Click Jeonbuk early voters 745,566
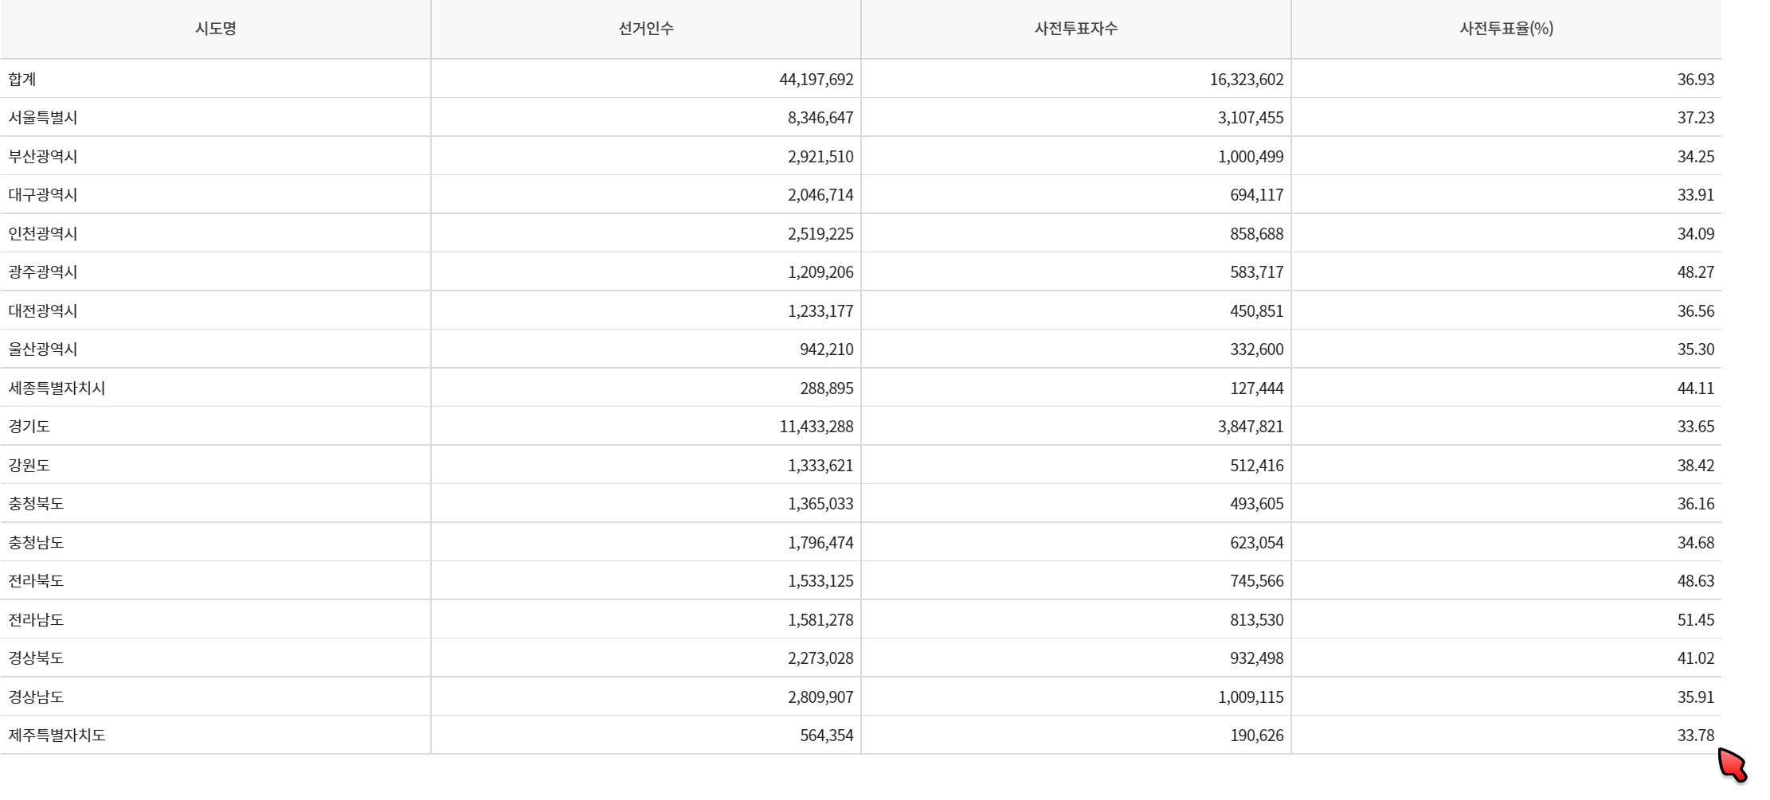The image size is (1770, 800). coord(1257,581)
